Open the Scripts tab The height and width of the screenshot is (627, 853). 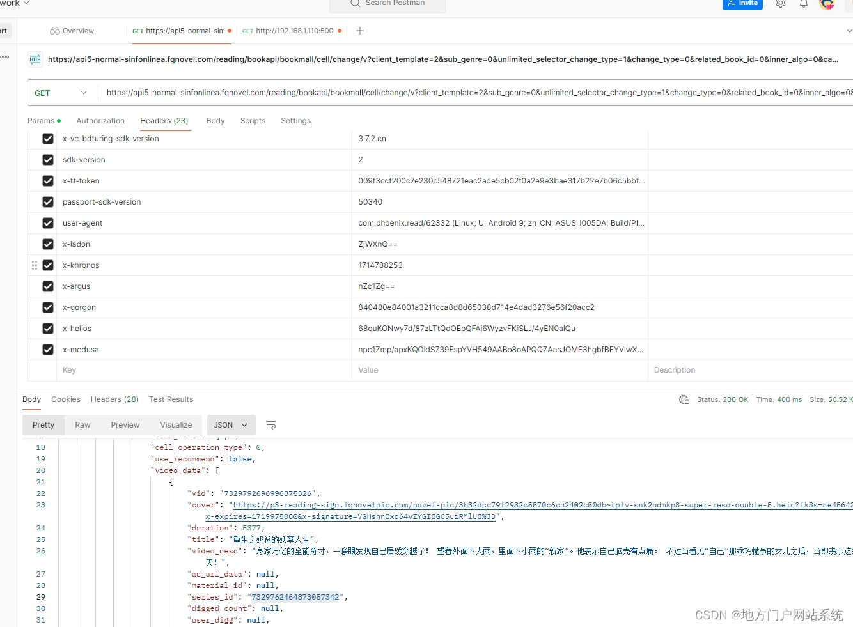point(253,121)
